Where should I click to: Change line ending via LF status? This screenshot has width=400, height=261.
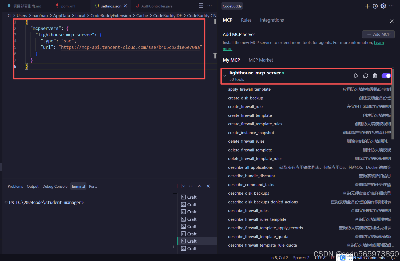click(x=332, y=258)
